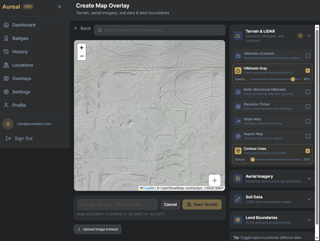Open the Settings gear icon
The width and height of the screenshot is (320, 241).
(x=6, y=92)
